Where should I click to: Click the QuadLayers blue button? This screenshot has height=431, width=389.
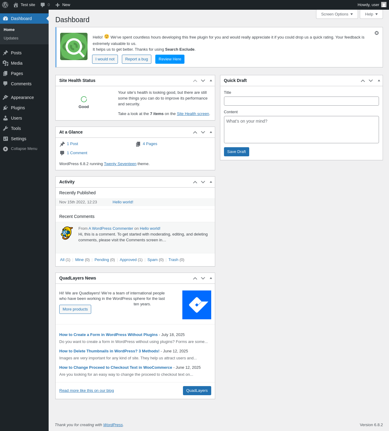197,391
